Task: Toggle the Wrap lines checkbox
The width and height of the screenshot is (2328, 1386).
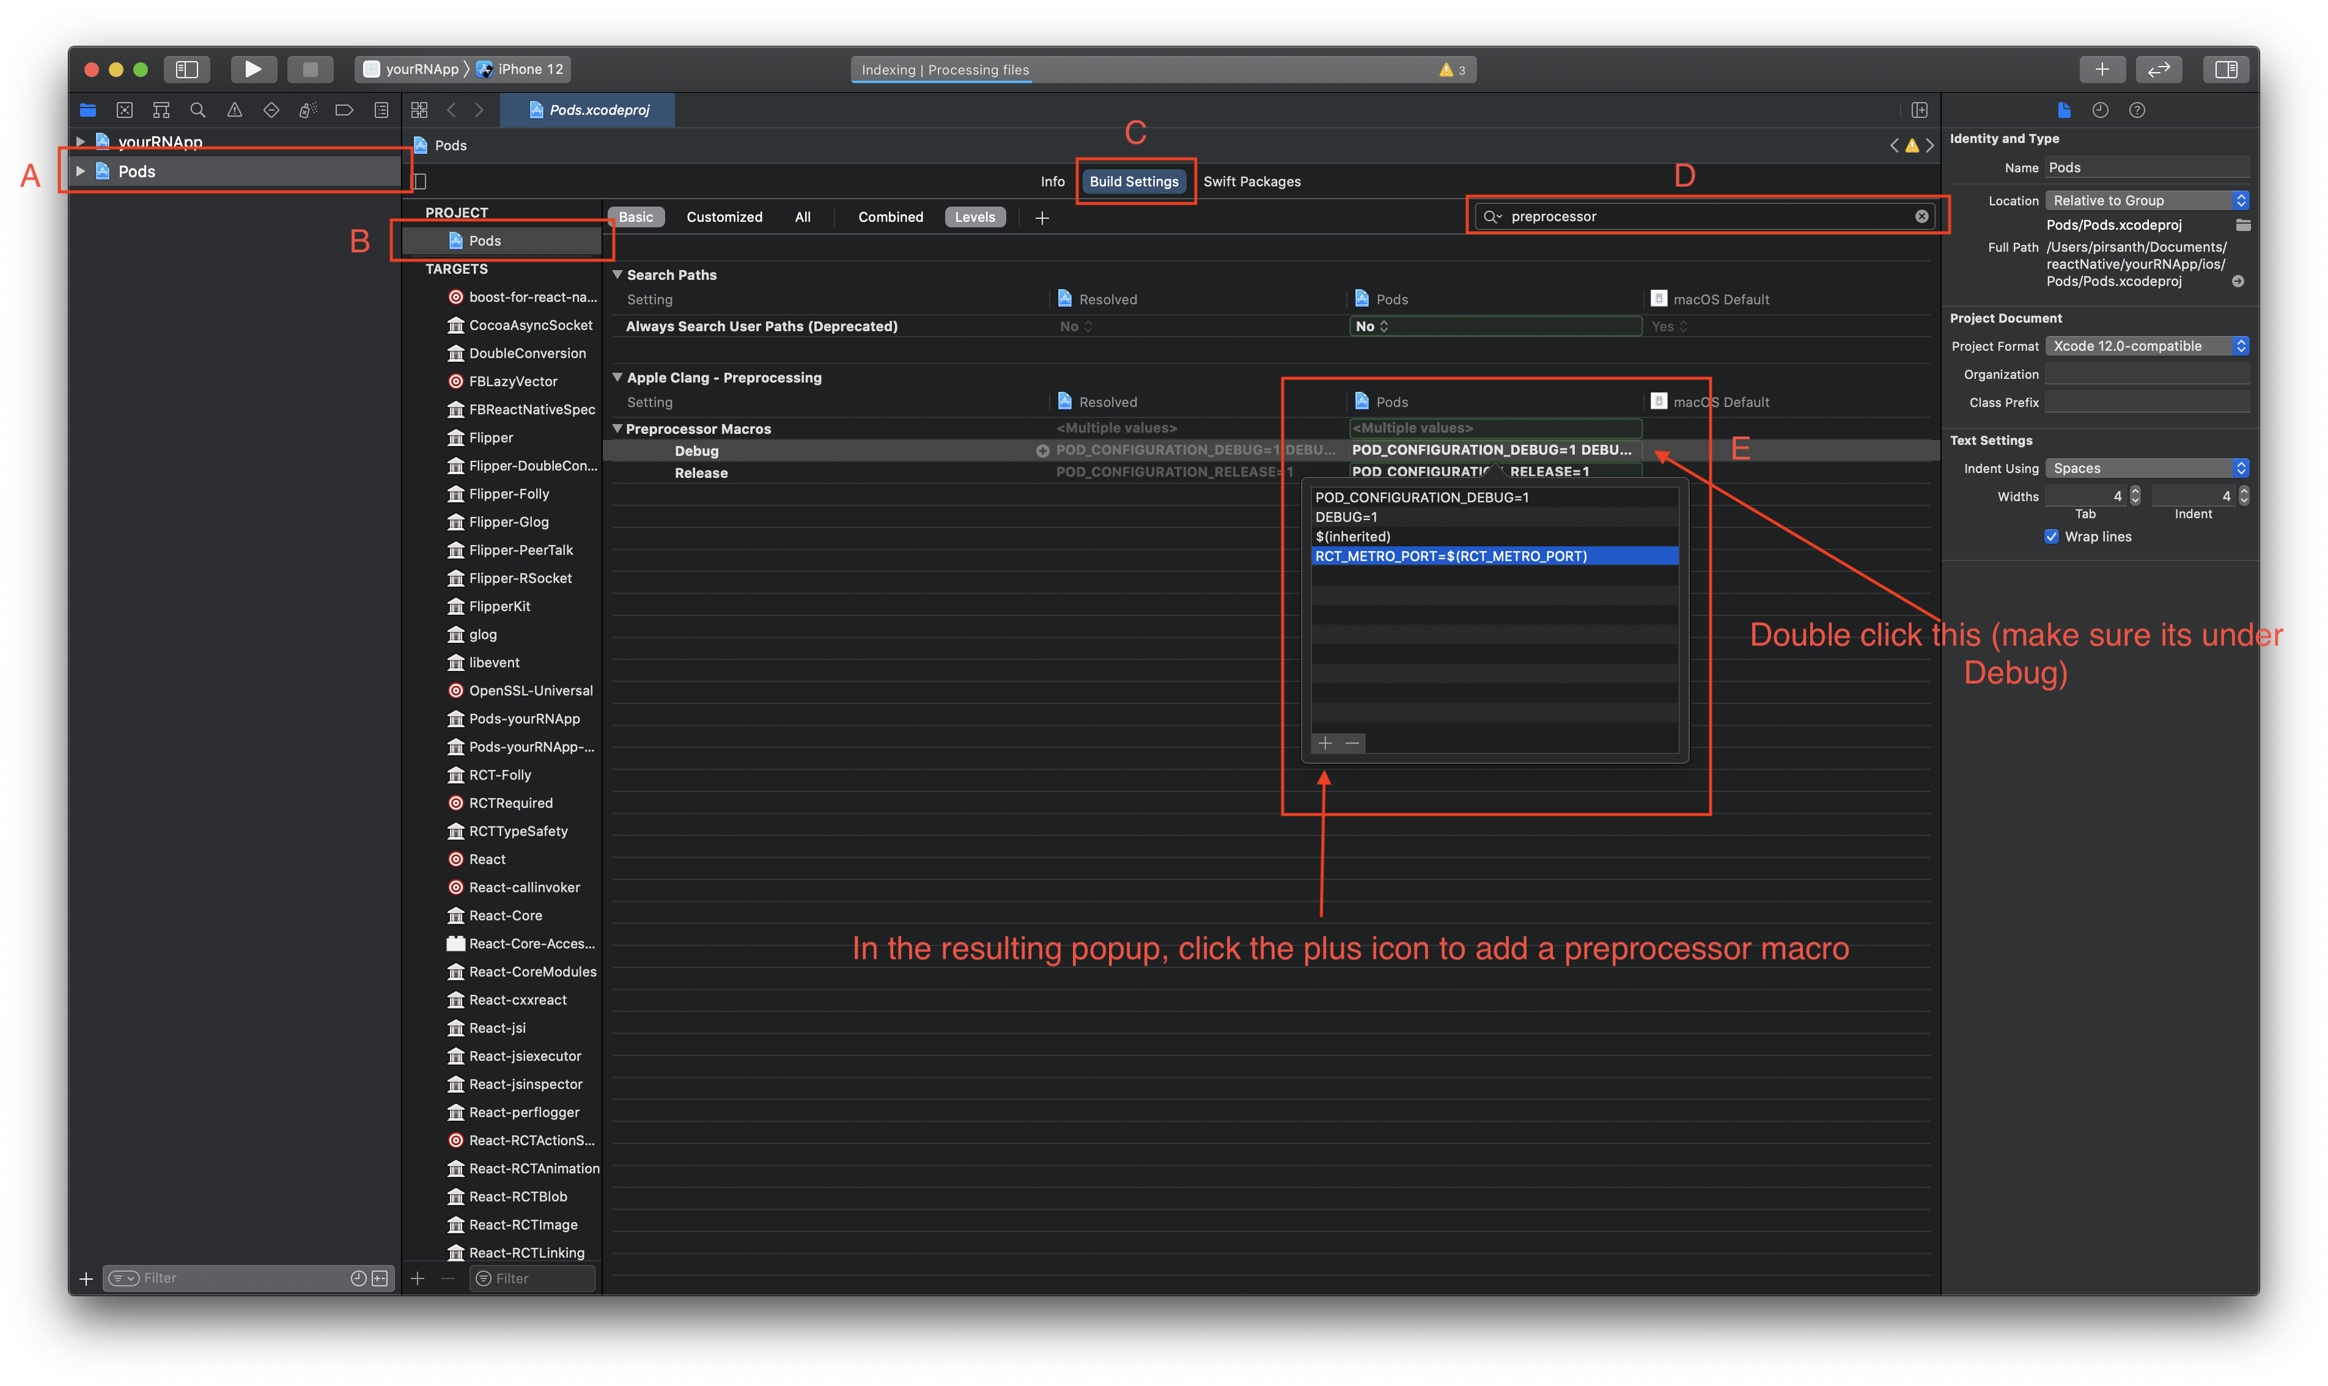Action: [x=2052, y=536]
